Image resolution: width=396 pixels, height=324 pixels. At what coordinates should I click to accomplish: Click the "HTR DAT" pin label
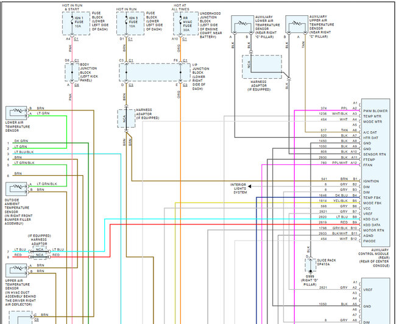click(370, 138)
